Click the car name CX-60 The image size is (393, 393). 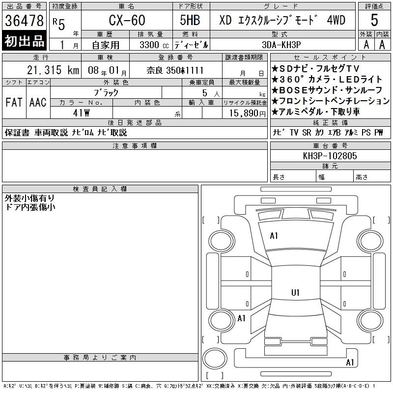click(x=127, y=20)
